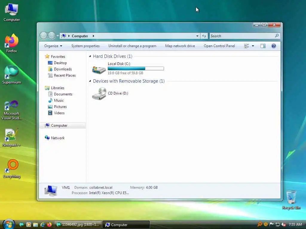The width and height of the screenshot is (306, 229).
Task: Toggle the preview pane button
Action: (x=263, y=46)
